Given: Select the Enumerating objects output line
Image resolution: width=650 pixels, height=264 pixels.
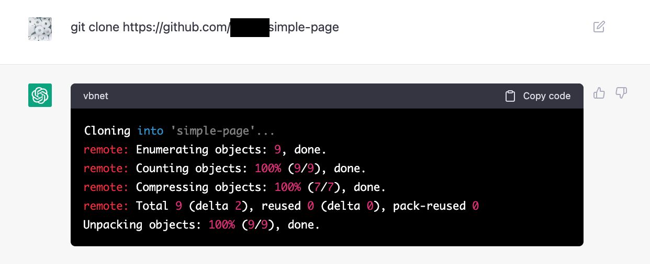Looking at the screenshot, I should pos(205,150).
